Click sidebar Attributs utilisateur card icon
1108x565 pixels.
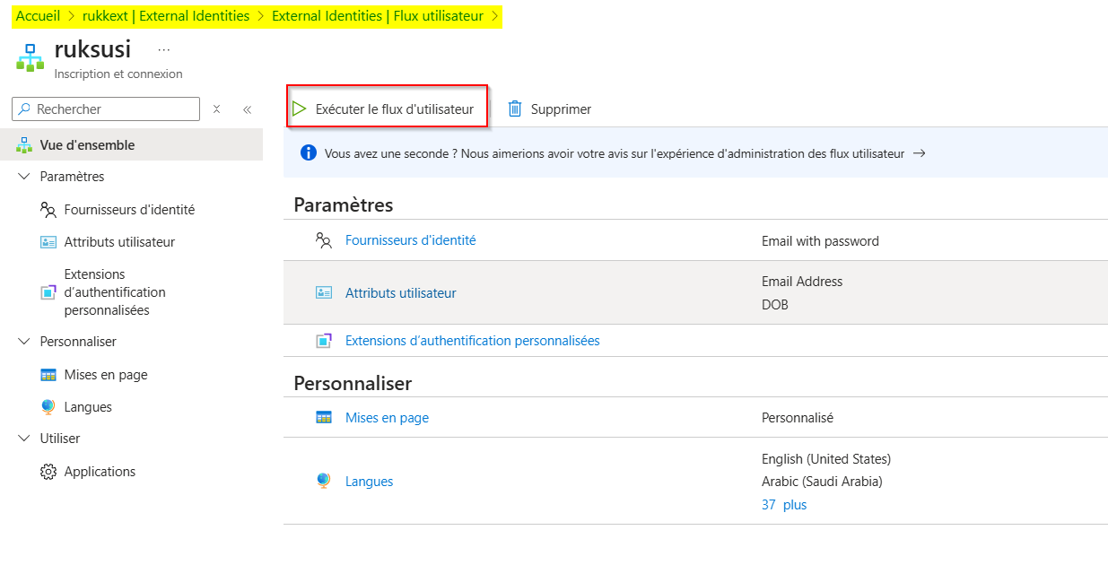coord(48,242)
